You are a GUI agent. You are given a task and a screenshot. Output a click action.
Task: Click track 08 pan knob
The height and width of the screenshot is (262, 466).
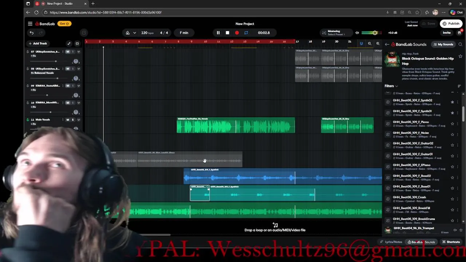[x=76, y=78]
